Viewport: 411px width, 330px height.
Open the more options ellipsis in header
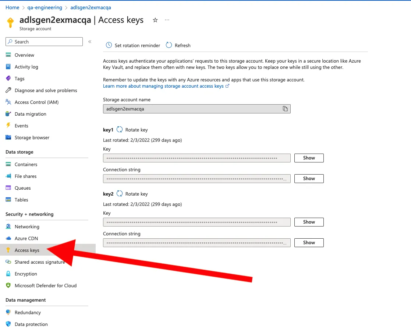(x=167, y=20)
